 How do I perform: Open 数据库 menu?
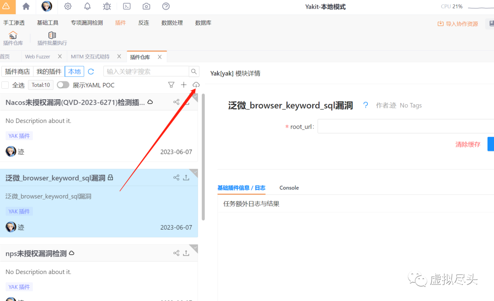[x=203, y=23]
